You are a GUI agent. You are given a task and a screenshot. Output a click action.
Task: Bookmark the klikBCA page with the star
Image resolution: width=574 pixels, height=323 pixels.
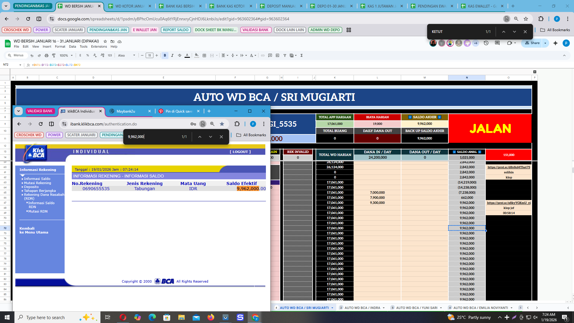(x=222, y=124)
